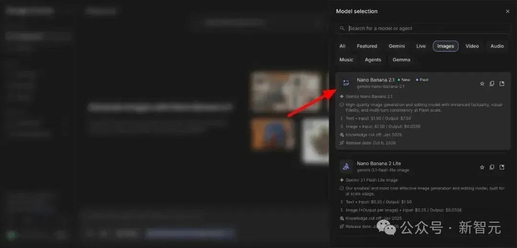Click Text pricing 'Input: $1.50 / Output: $7.50'
The width and height of the screenshot is (517, 248).
(384, 119)
